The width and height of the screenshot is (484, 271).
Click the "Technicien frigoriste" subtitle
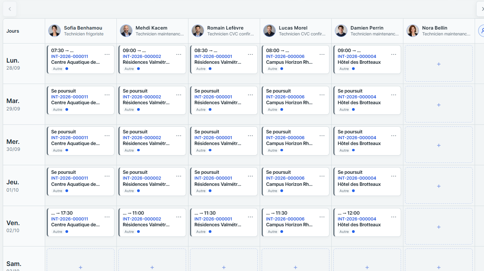84,34
